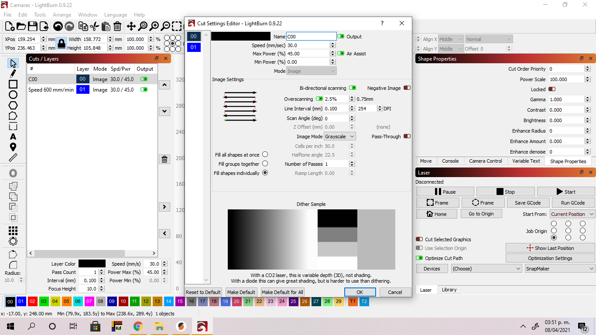Click the Copy icon in toolbar
This screenshot has width=596, height=335.
point(83,26)
